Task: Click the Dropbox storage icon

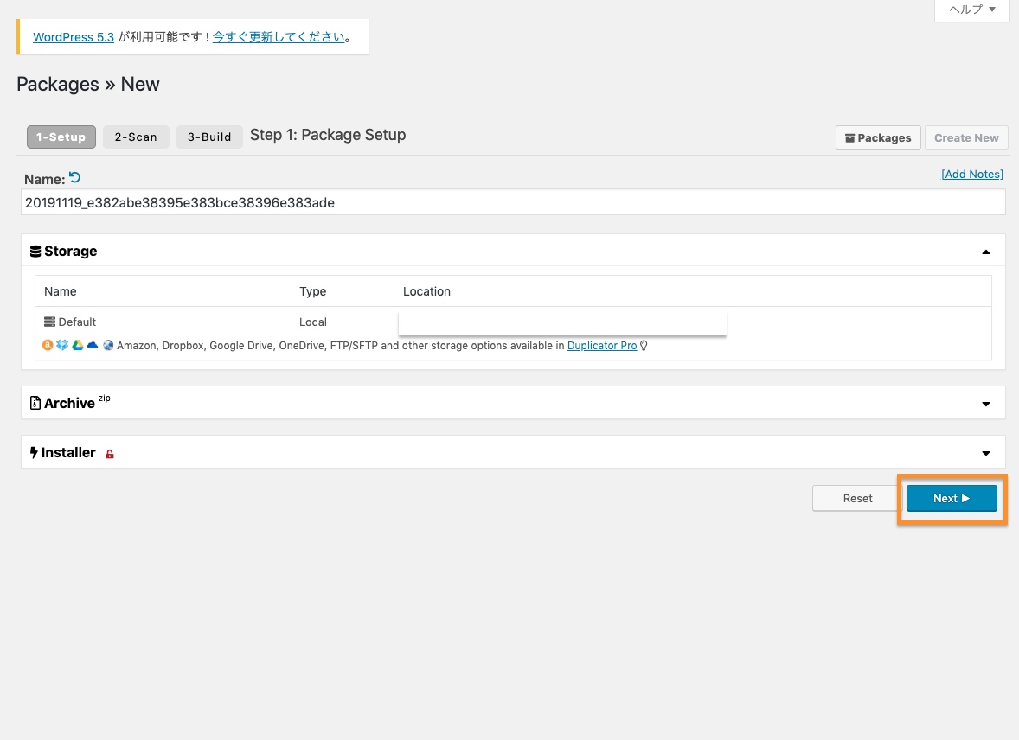Action: coord(62,346)
